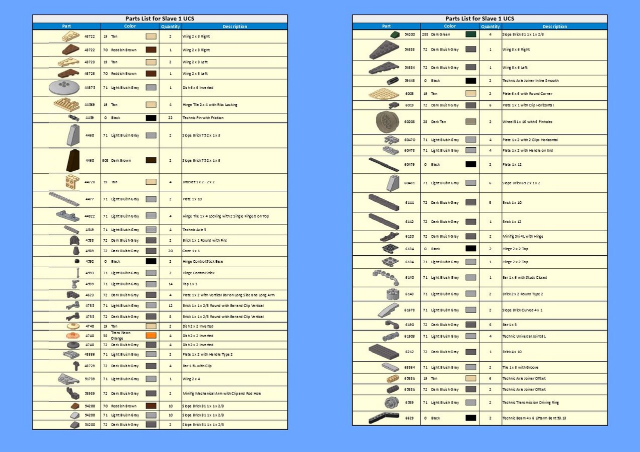Click the Cone 1 x 1 part image
This screenshot has width=640, height=452.
[76, 251]
